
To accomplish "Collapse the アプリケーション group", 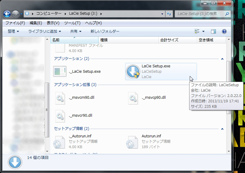I will click(222, 59).
